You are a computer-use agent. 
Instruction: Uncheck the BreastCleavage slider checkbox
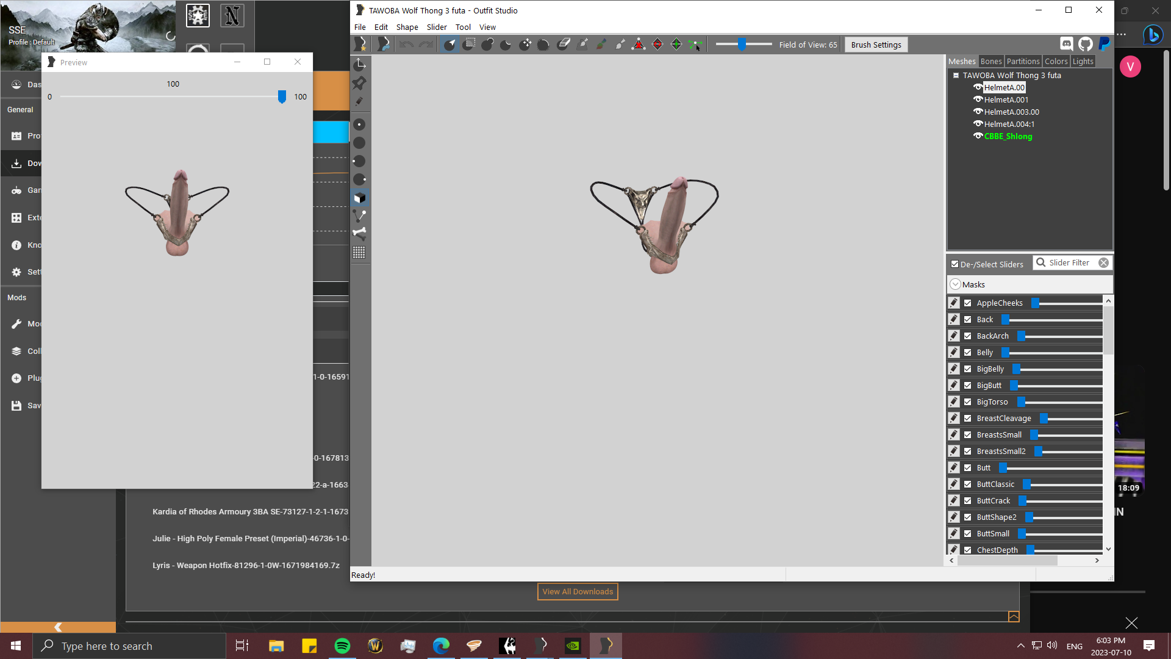point(968,418)
